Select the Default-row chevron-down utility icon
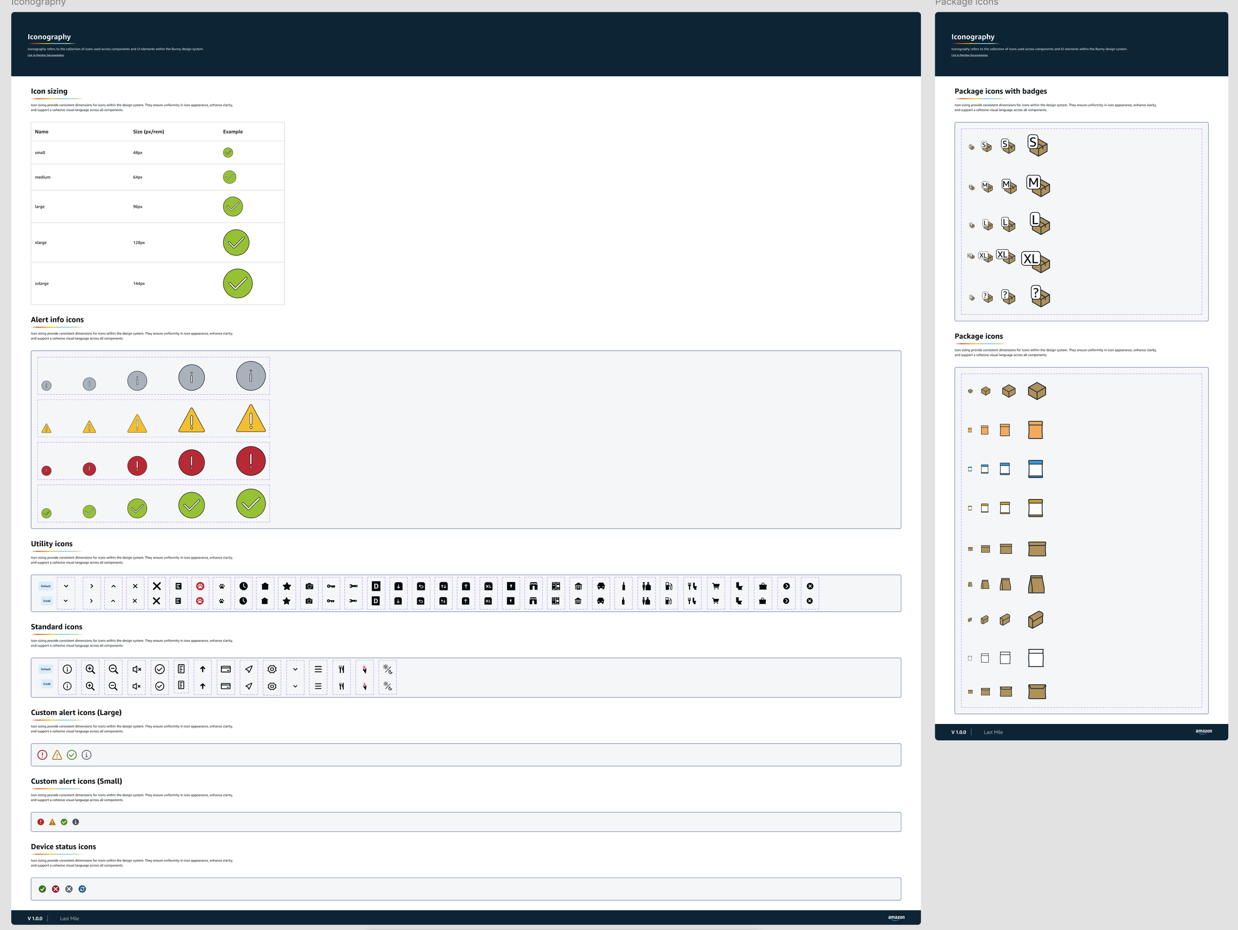This screenshot has width=1238, height=930. pos(66,586)
